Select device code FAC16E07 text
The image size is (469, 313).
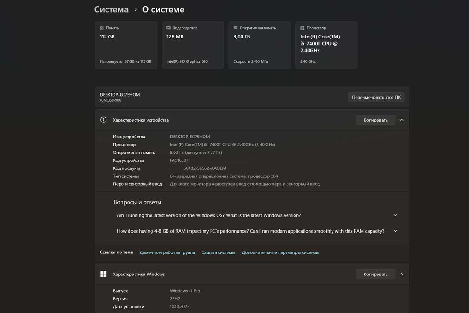(x=179, y=160)
